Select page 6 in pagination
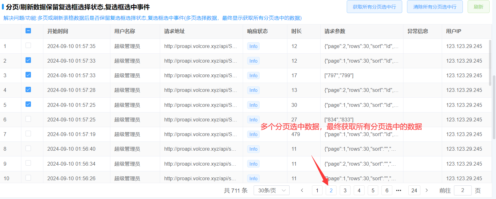This screenshot has width=496, height=199. (387, 190)
